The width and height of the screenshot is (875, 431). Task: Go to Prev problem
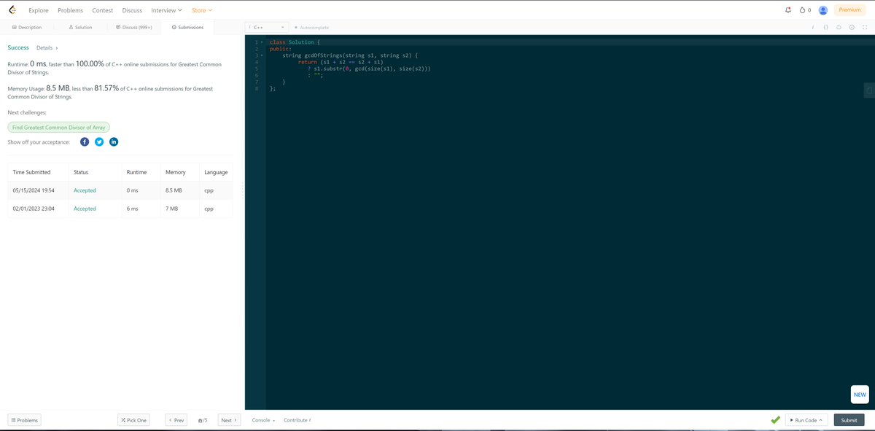point(176,420)
